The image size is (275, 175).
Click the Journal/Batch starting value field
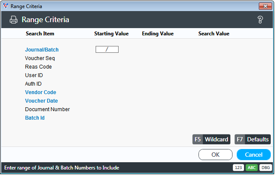[107, 49]
